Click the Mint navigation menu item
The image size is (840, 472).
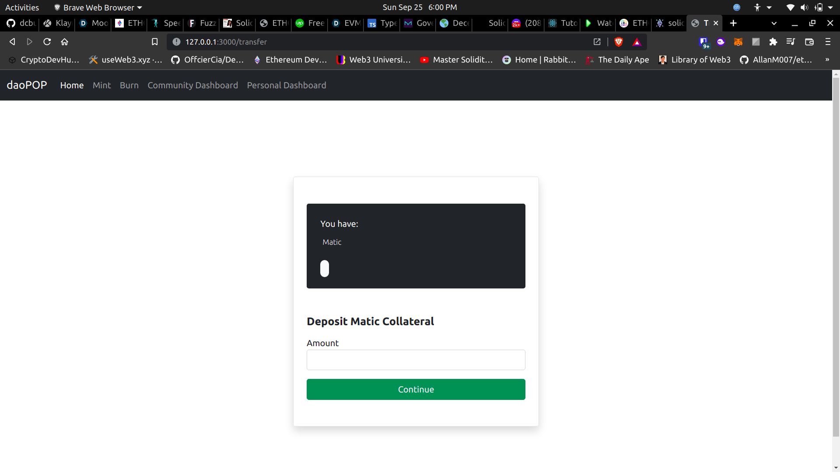point(101,85)
